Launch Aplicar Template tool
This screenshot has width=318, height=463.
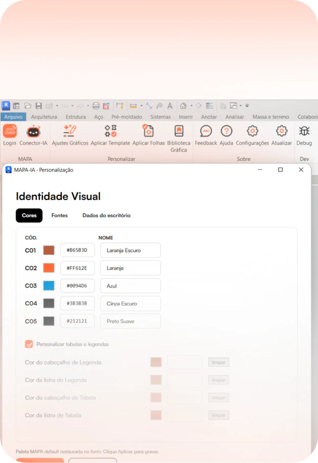[x=111, y=131]
